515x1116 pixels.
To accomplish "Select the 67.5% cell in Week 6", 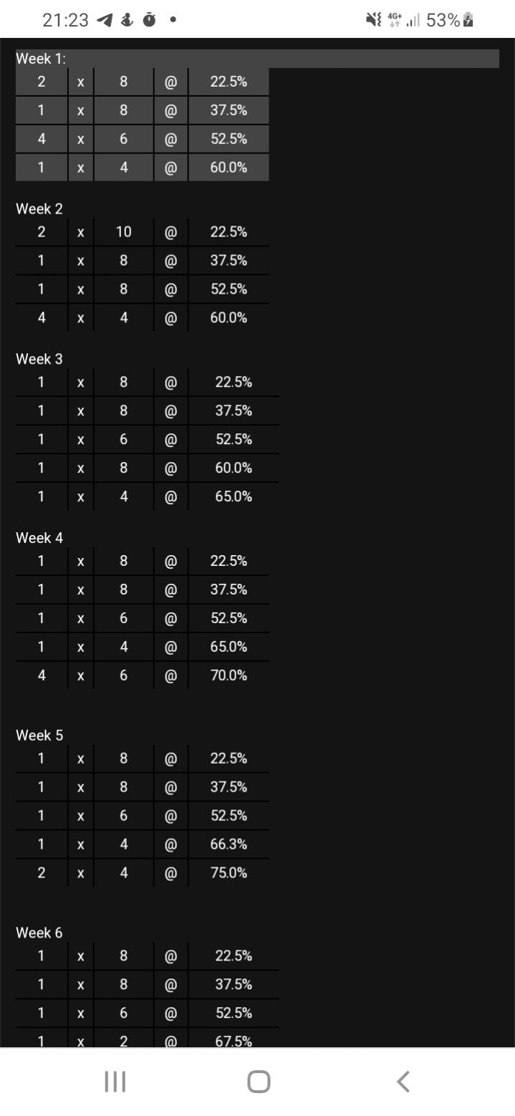I will [x=234, y=1041].
